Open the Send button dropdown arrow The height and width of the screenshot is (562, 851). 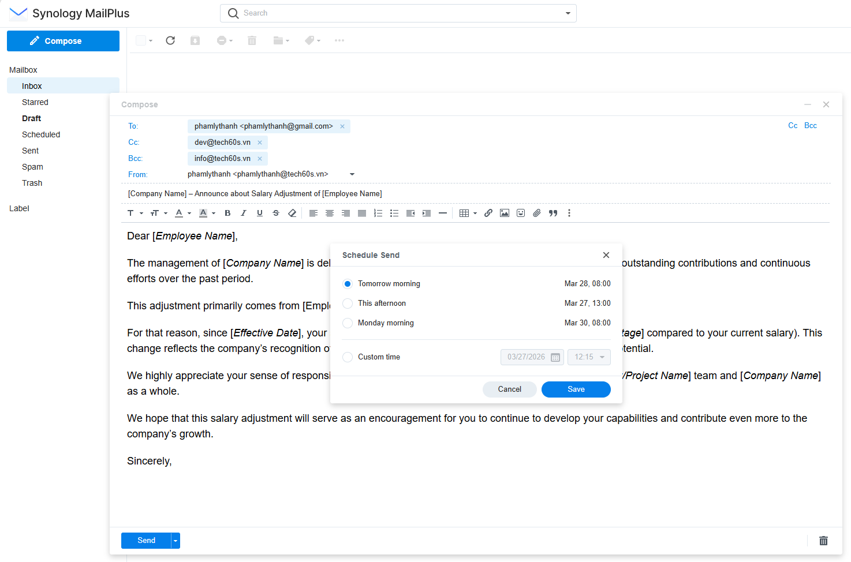click(176, 541)
